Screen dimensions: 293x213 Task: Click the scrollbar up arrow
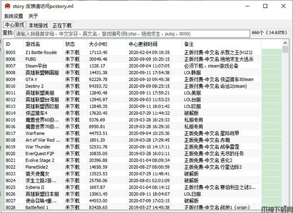click(x=285, y=43)
